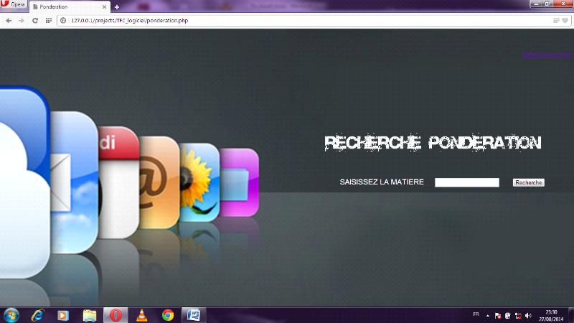Screen dimensions: 574x323
Task: Open File Explorer from taskbar
Action: click(x=89, y=315)
